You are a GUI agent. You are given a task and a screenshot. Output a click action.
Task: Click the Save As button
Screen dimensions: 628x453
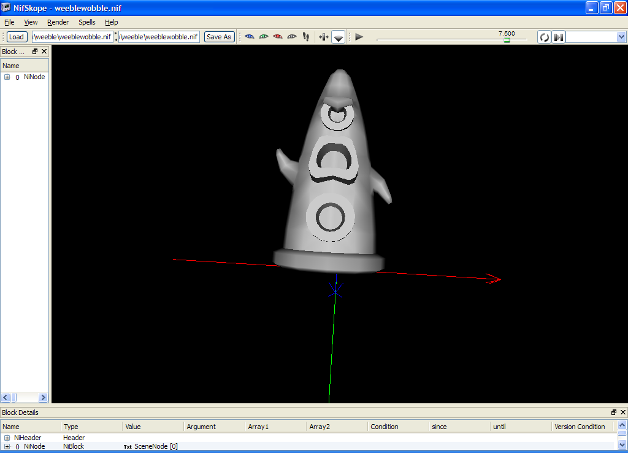[219, 37]
